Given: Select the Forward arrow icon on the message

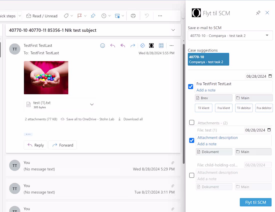Looking at the screenshot, I should 132,45.
